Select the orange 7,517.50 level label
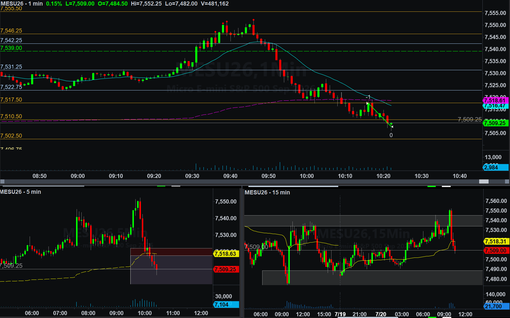510x318 pixels. click(11, 100)
